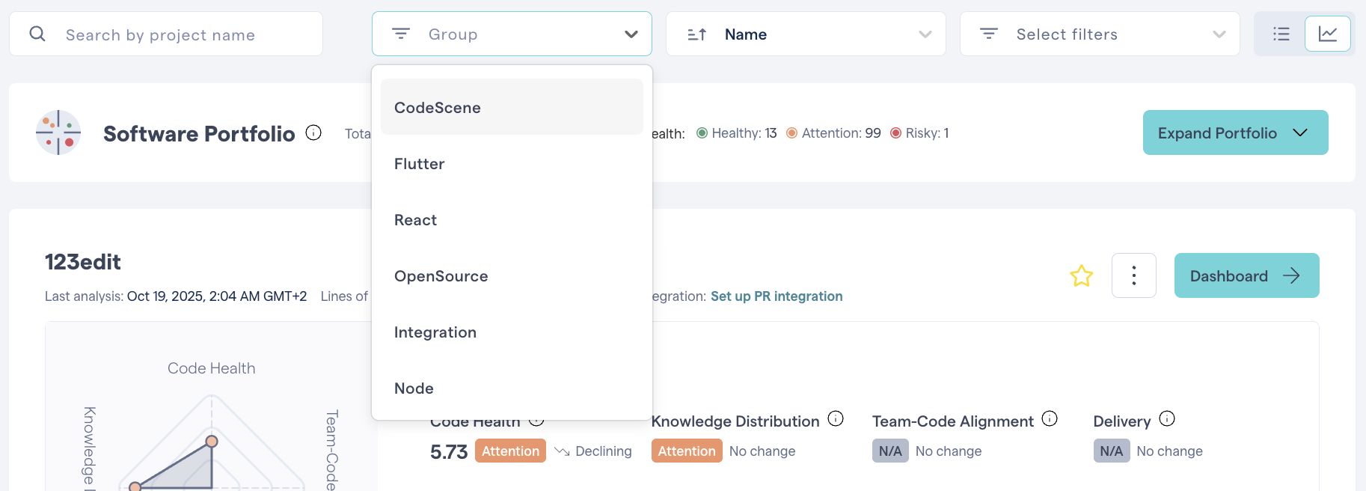The height and width of the screenshot is (491, 1366).
Task: Pick Node in the group list
Action: [x=512, y=388]
